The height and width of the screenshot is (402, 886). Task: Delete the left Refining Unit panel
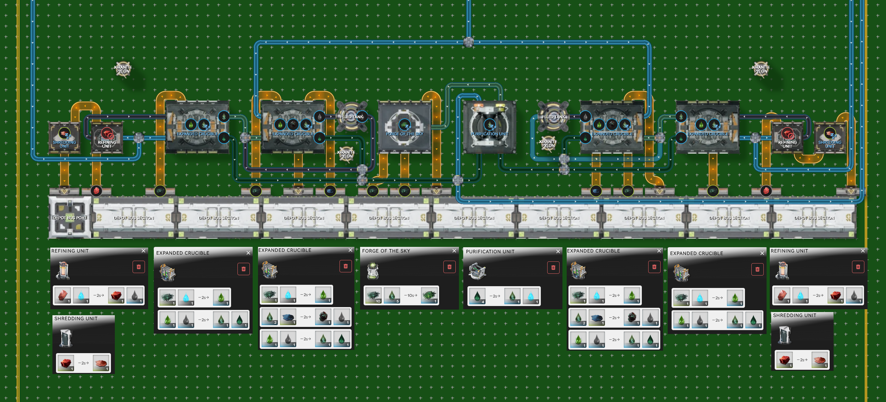pos(139,267)
